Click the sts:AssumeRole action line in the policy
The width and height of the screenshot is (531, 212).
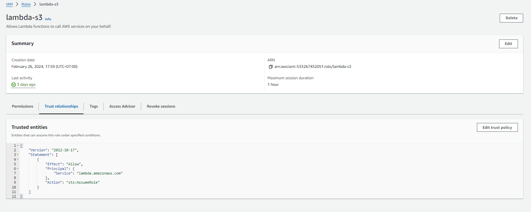click(x=72, y=183)
